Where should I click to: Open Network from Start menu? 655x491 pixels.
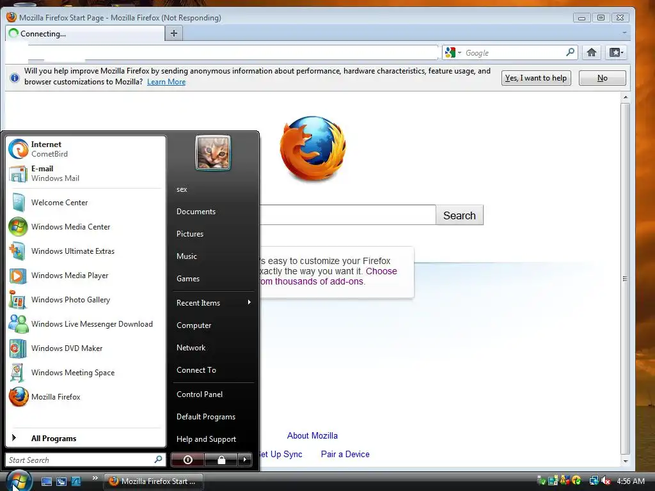click(x=213, y=347)
